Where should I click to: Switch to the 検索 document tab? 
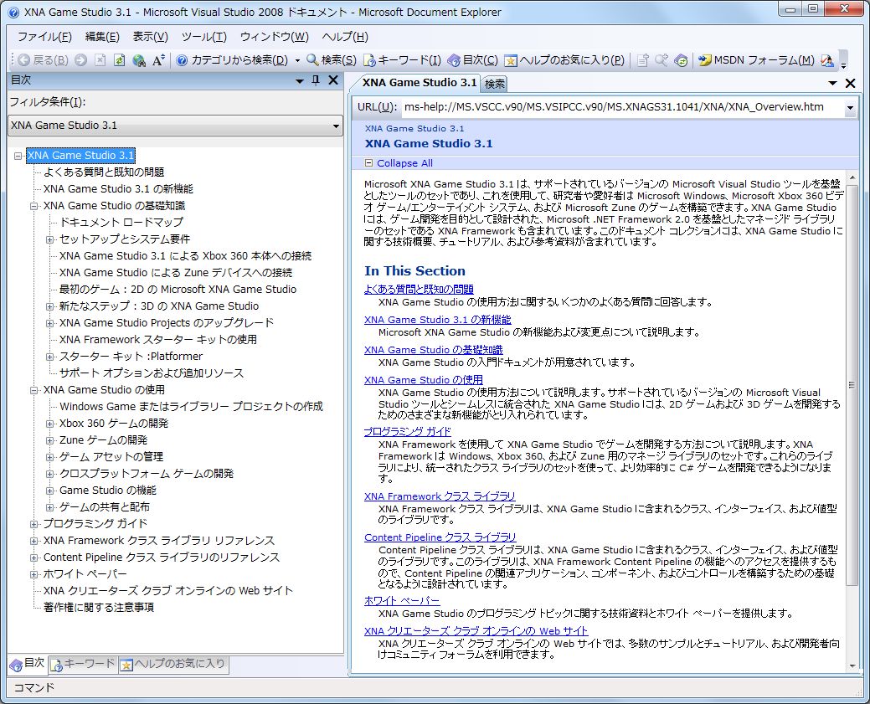[x=495, y=84]
